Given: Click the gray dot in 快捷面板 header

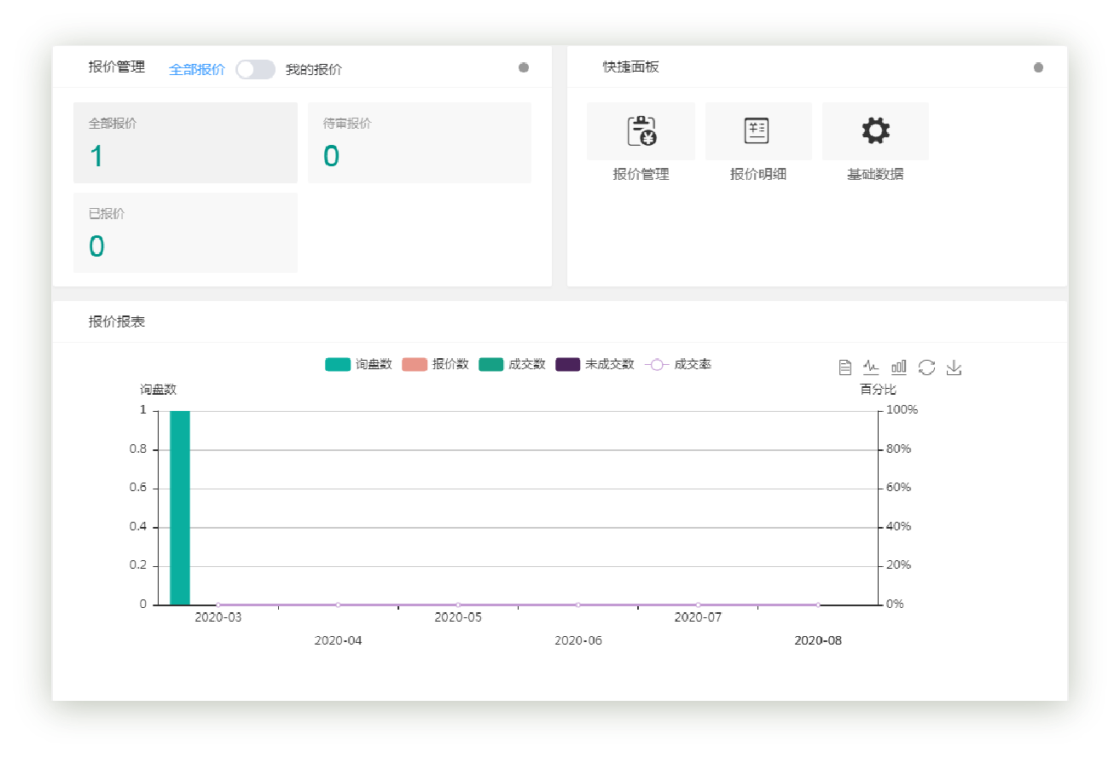Looking at the screenshot, I should pos(1038,68).
